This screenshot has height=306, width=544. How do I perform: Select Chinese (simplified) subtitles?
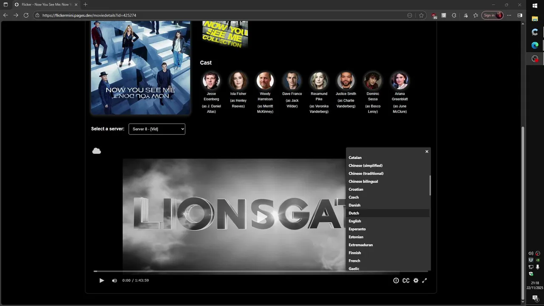(x=388, y=166)
